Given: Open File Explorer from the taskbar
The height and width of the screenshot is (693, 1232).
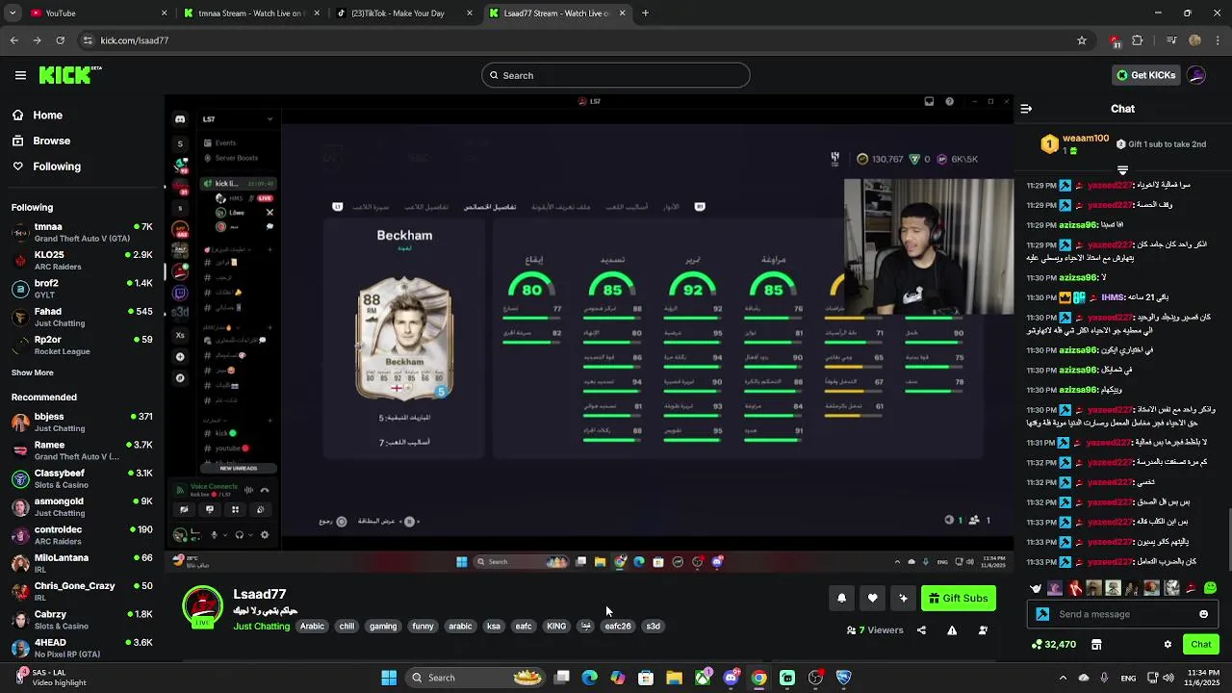Looking at the screenshot, I should pos(674,678).
